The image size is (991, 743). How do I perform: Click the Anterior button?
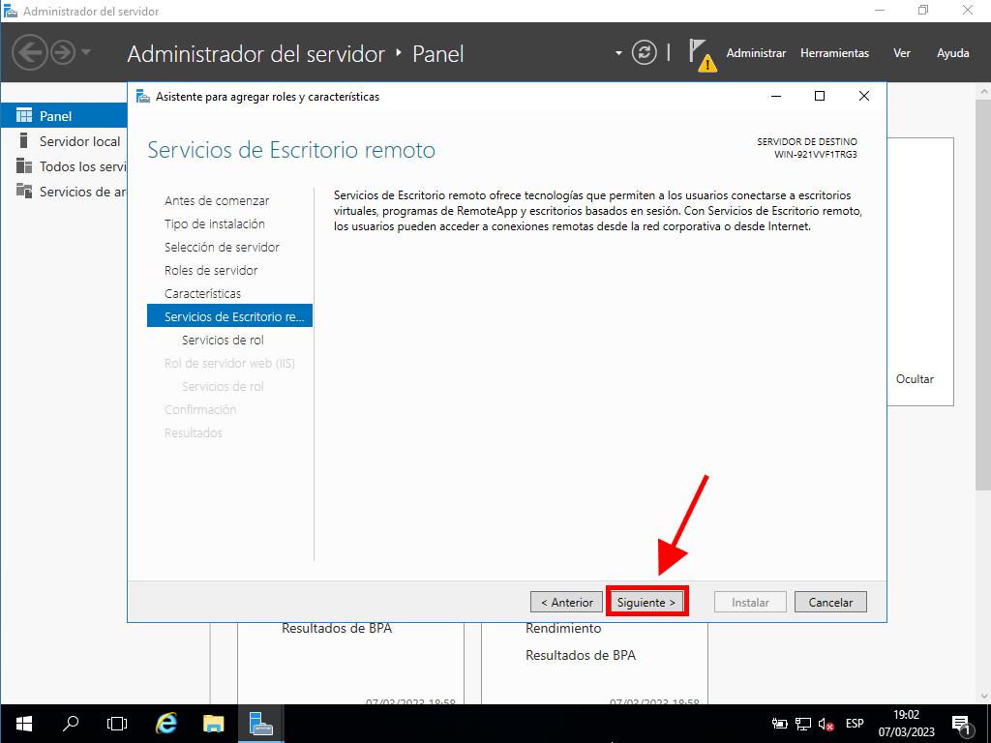click(566, 602)
